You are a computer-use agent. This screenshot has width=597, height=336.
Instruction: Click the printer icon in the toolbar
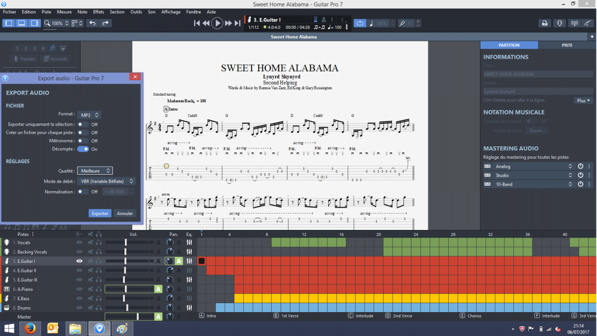(x=545, y=23)
